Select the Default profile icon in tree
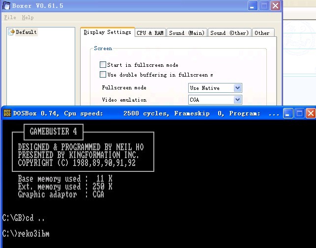The image size is (316, 248). [12, 32]
